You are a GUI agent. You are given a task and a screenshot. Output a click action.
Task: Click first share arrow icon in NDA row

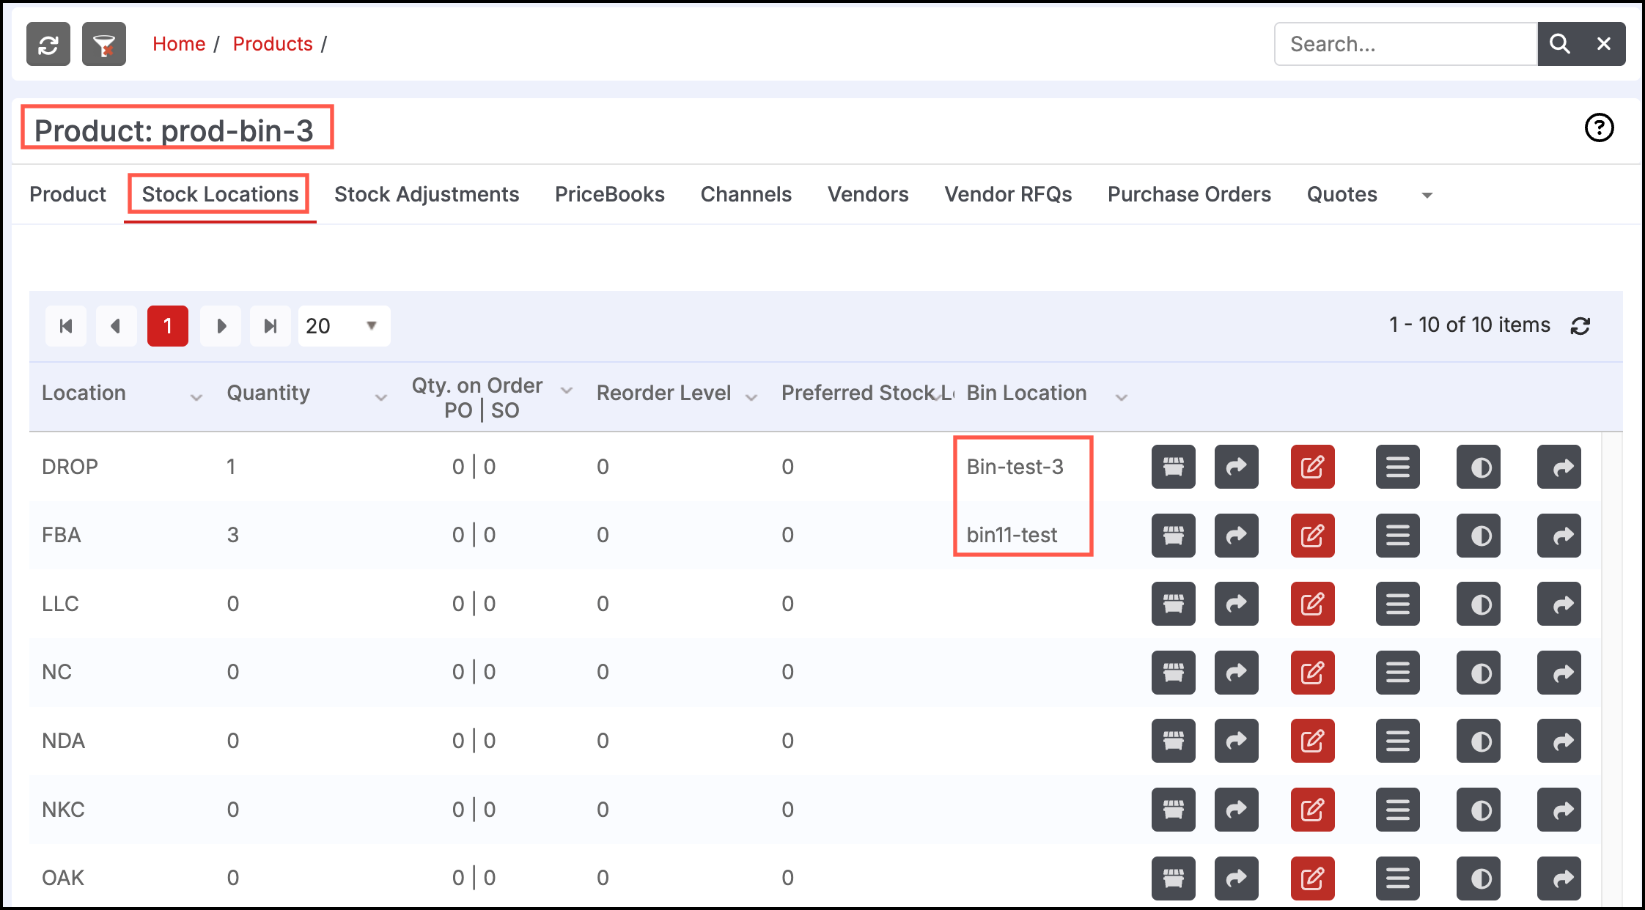tap(1237, 741)
